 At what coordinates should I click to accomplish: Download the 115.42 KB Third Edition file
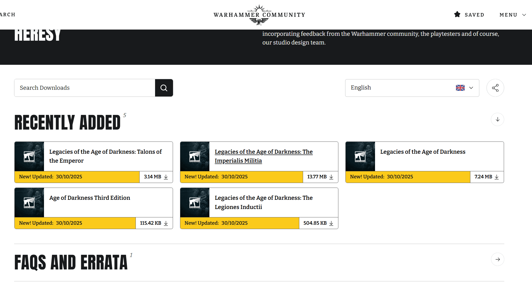click(154, 223)
